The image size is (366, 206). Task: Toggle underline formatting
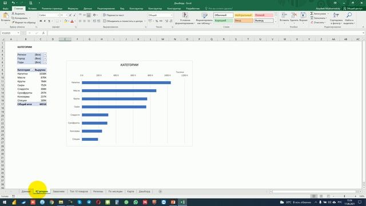click(49, 21)
